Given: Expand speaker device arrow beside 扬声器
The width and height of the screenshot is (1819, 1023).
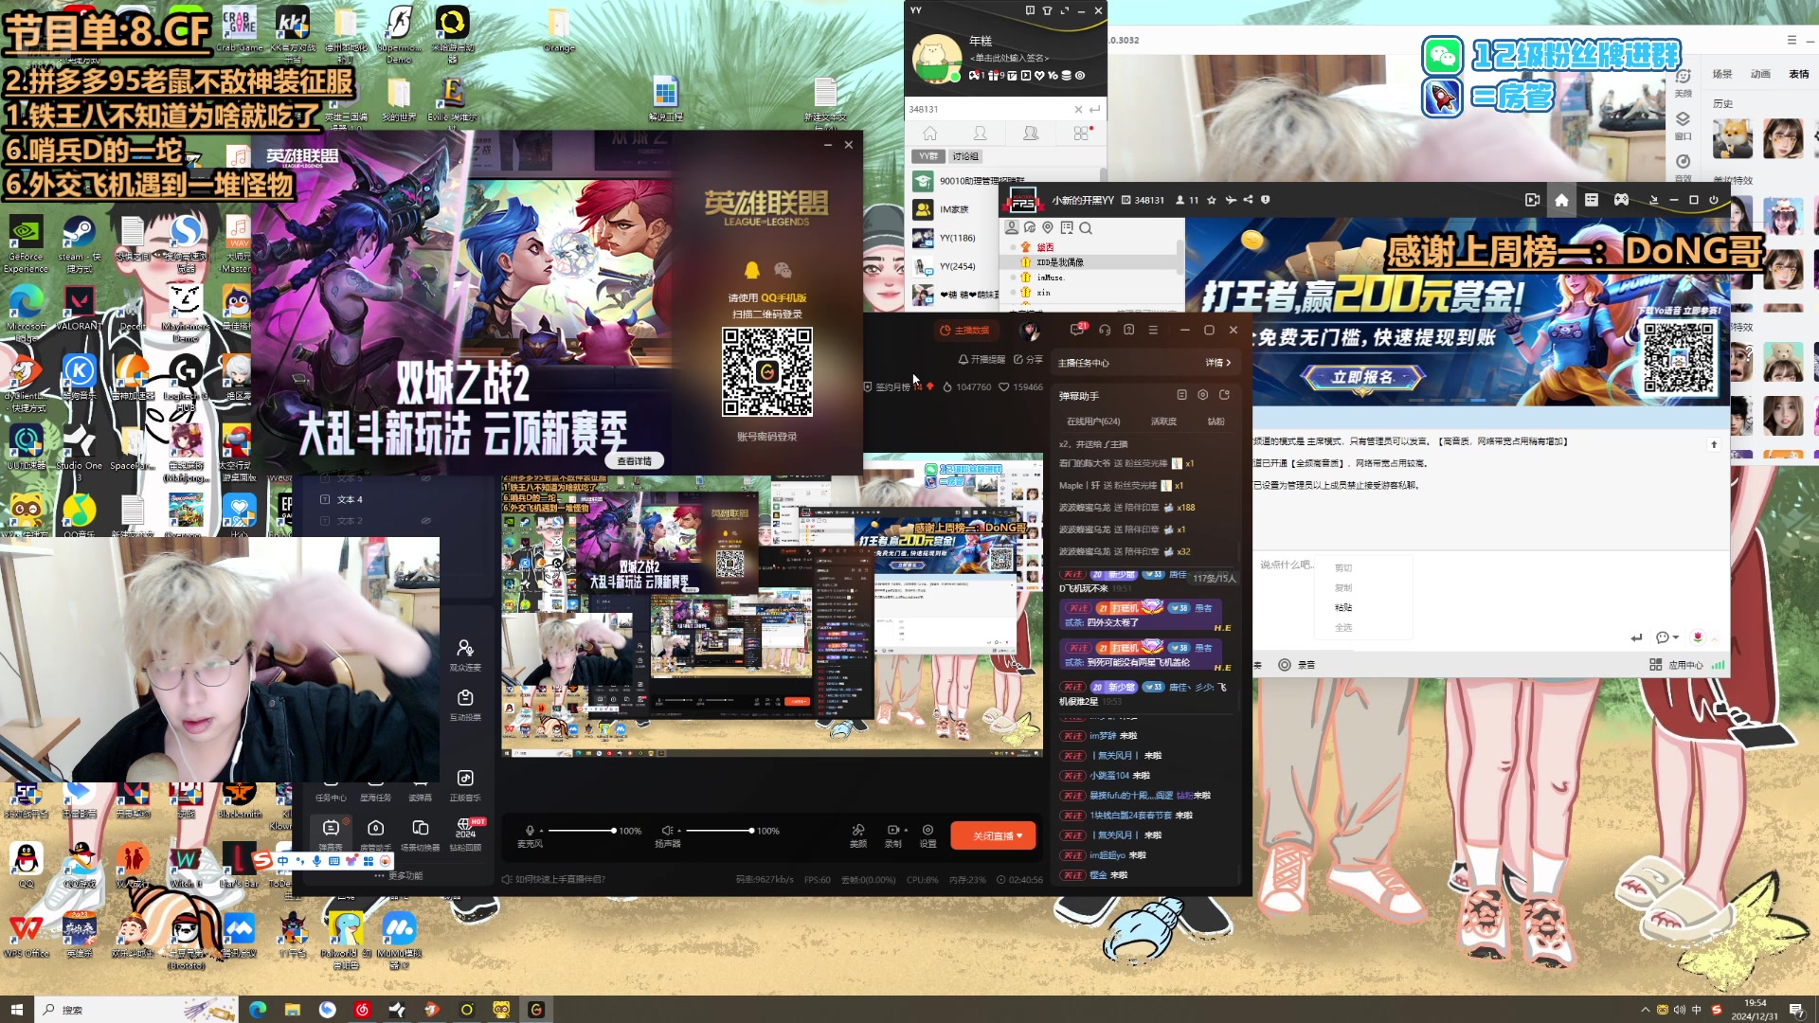Looking at the screenshot, I should click(x=677, y=831).
